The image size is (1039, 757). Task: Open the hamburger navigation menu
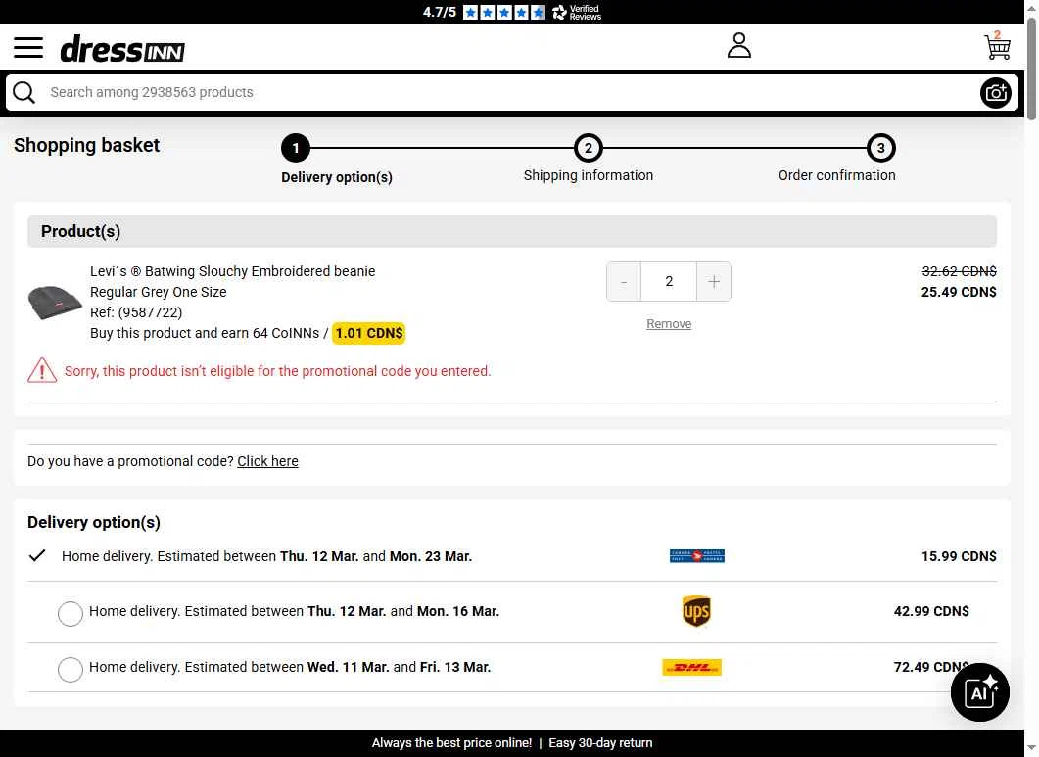coord(28,48)
